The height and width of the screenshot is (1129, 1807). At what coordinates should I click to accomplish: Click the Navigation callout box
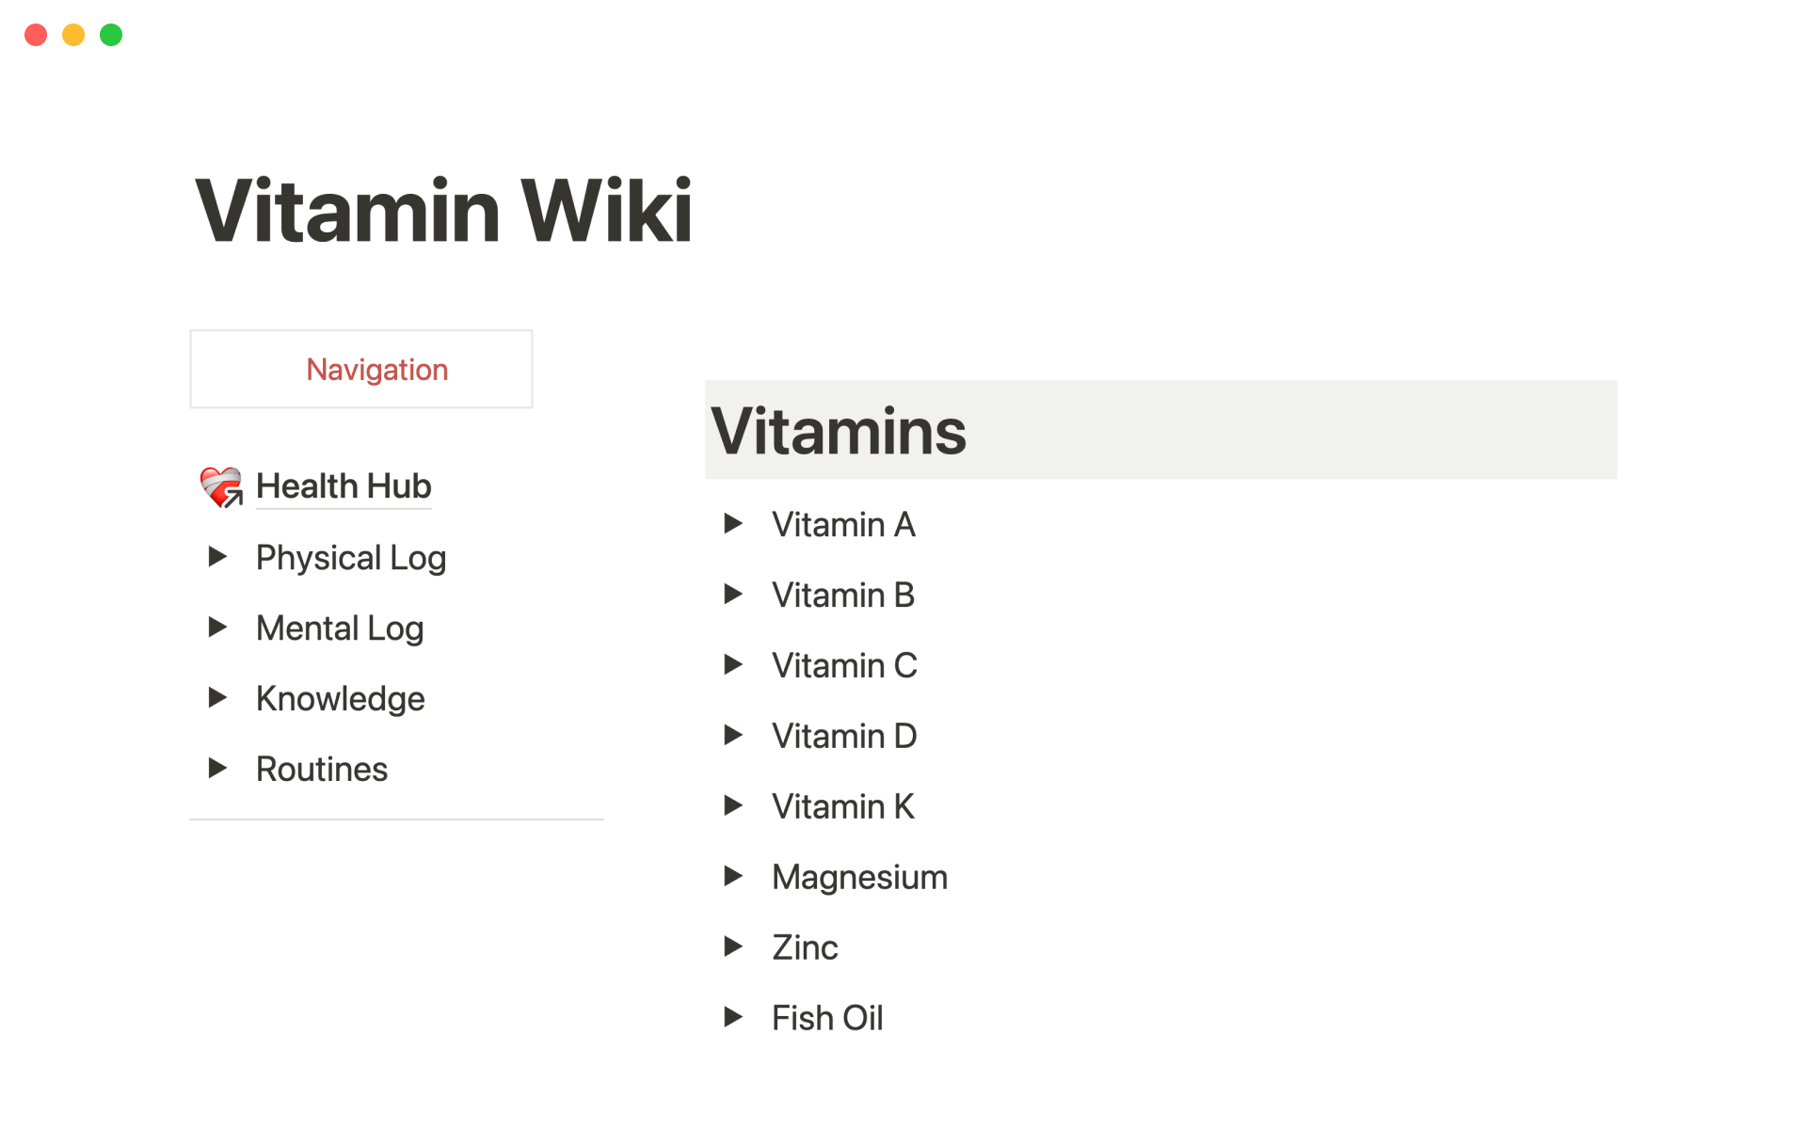pyautogui.click(x=361, y=369)
